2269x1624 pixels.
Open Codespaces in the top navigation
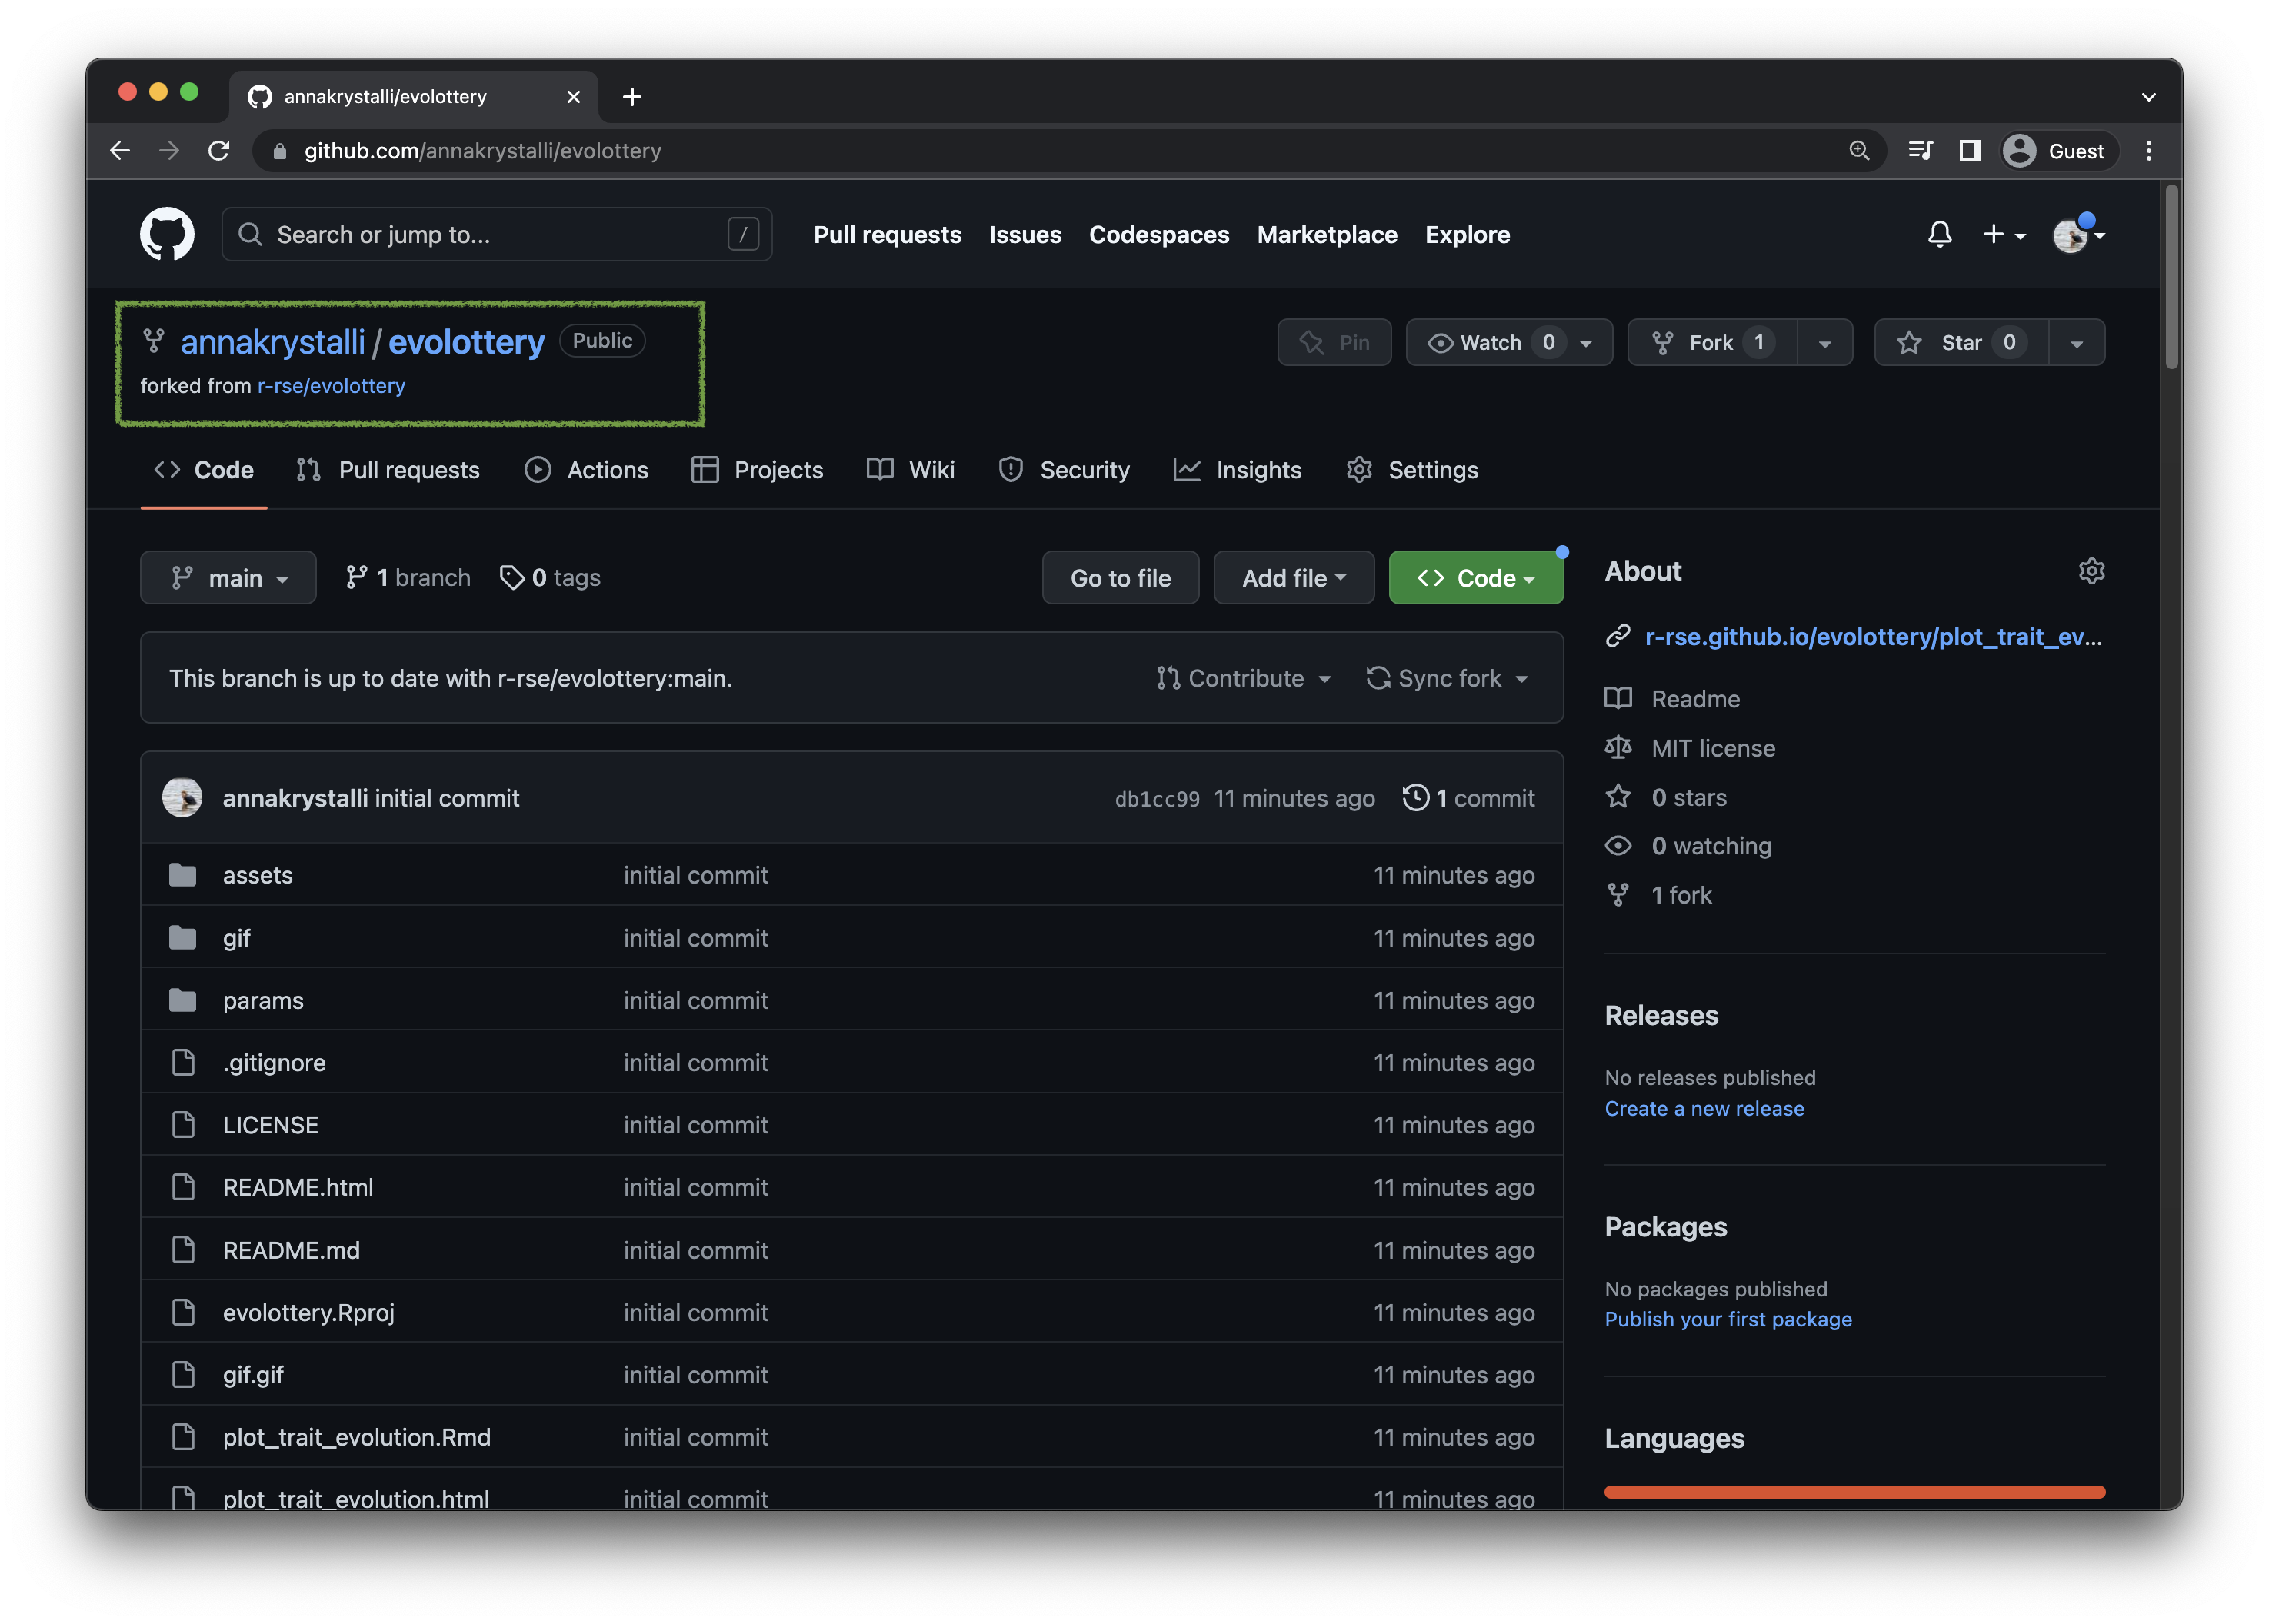[1158, 234]
